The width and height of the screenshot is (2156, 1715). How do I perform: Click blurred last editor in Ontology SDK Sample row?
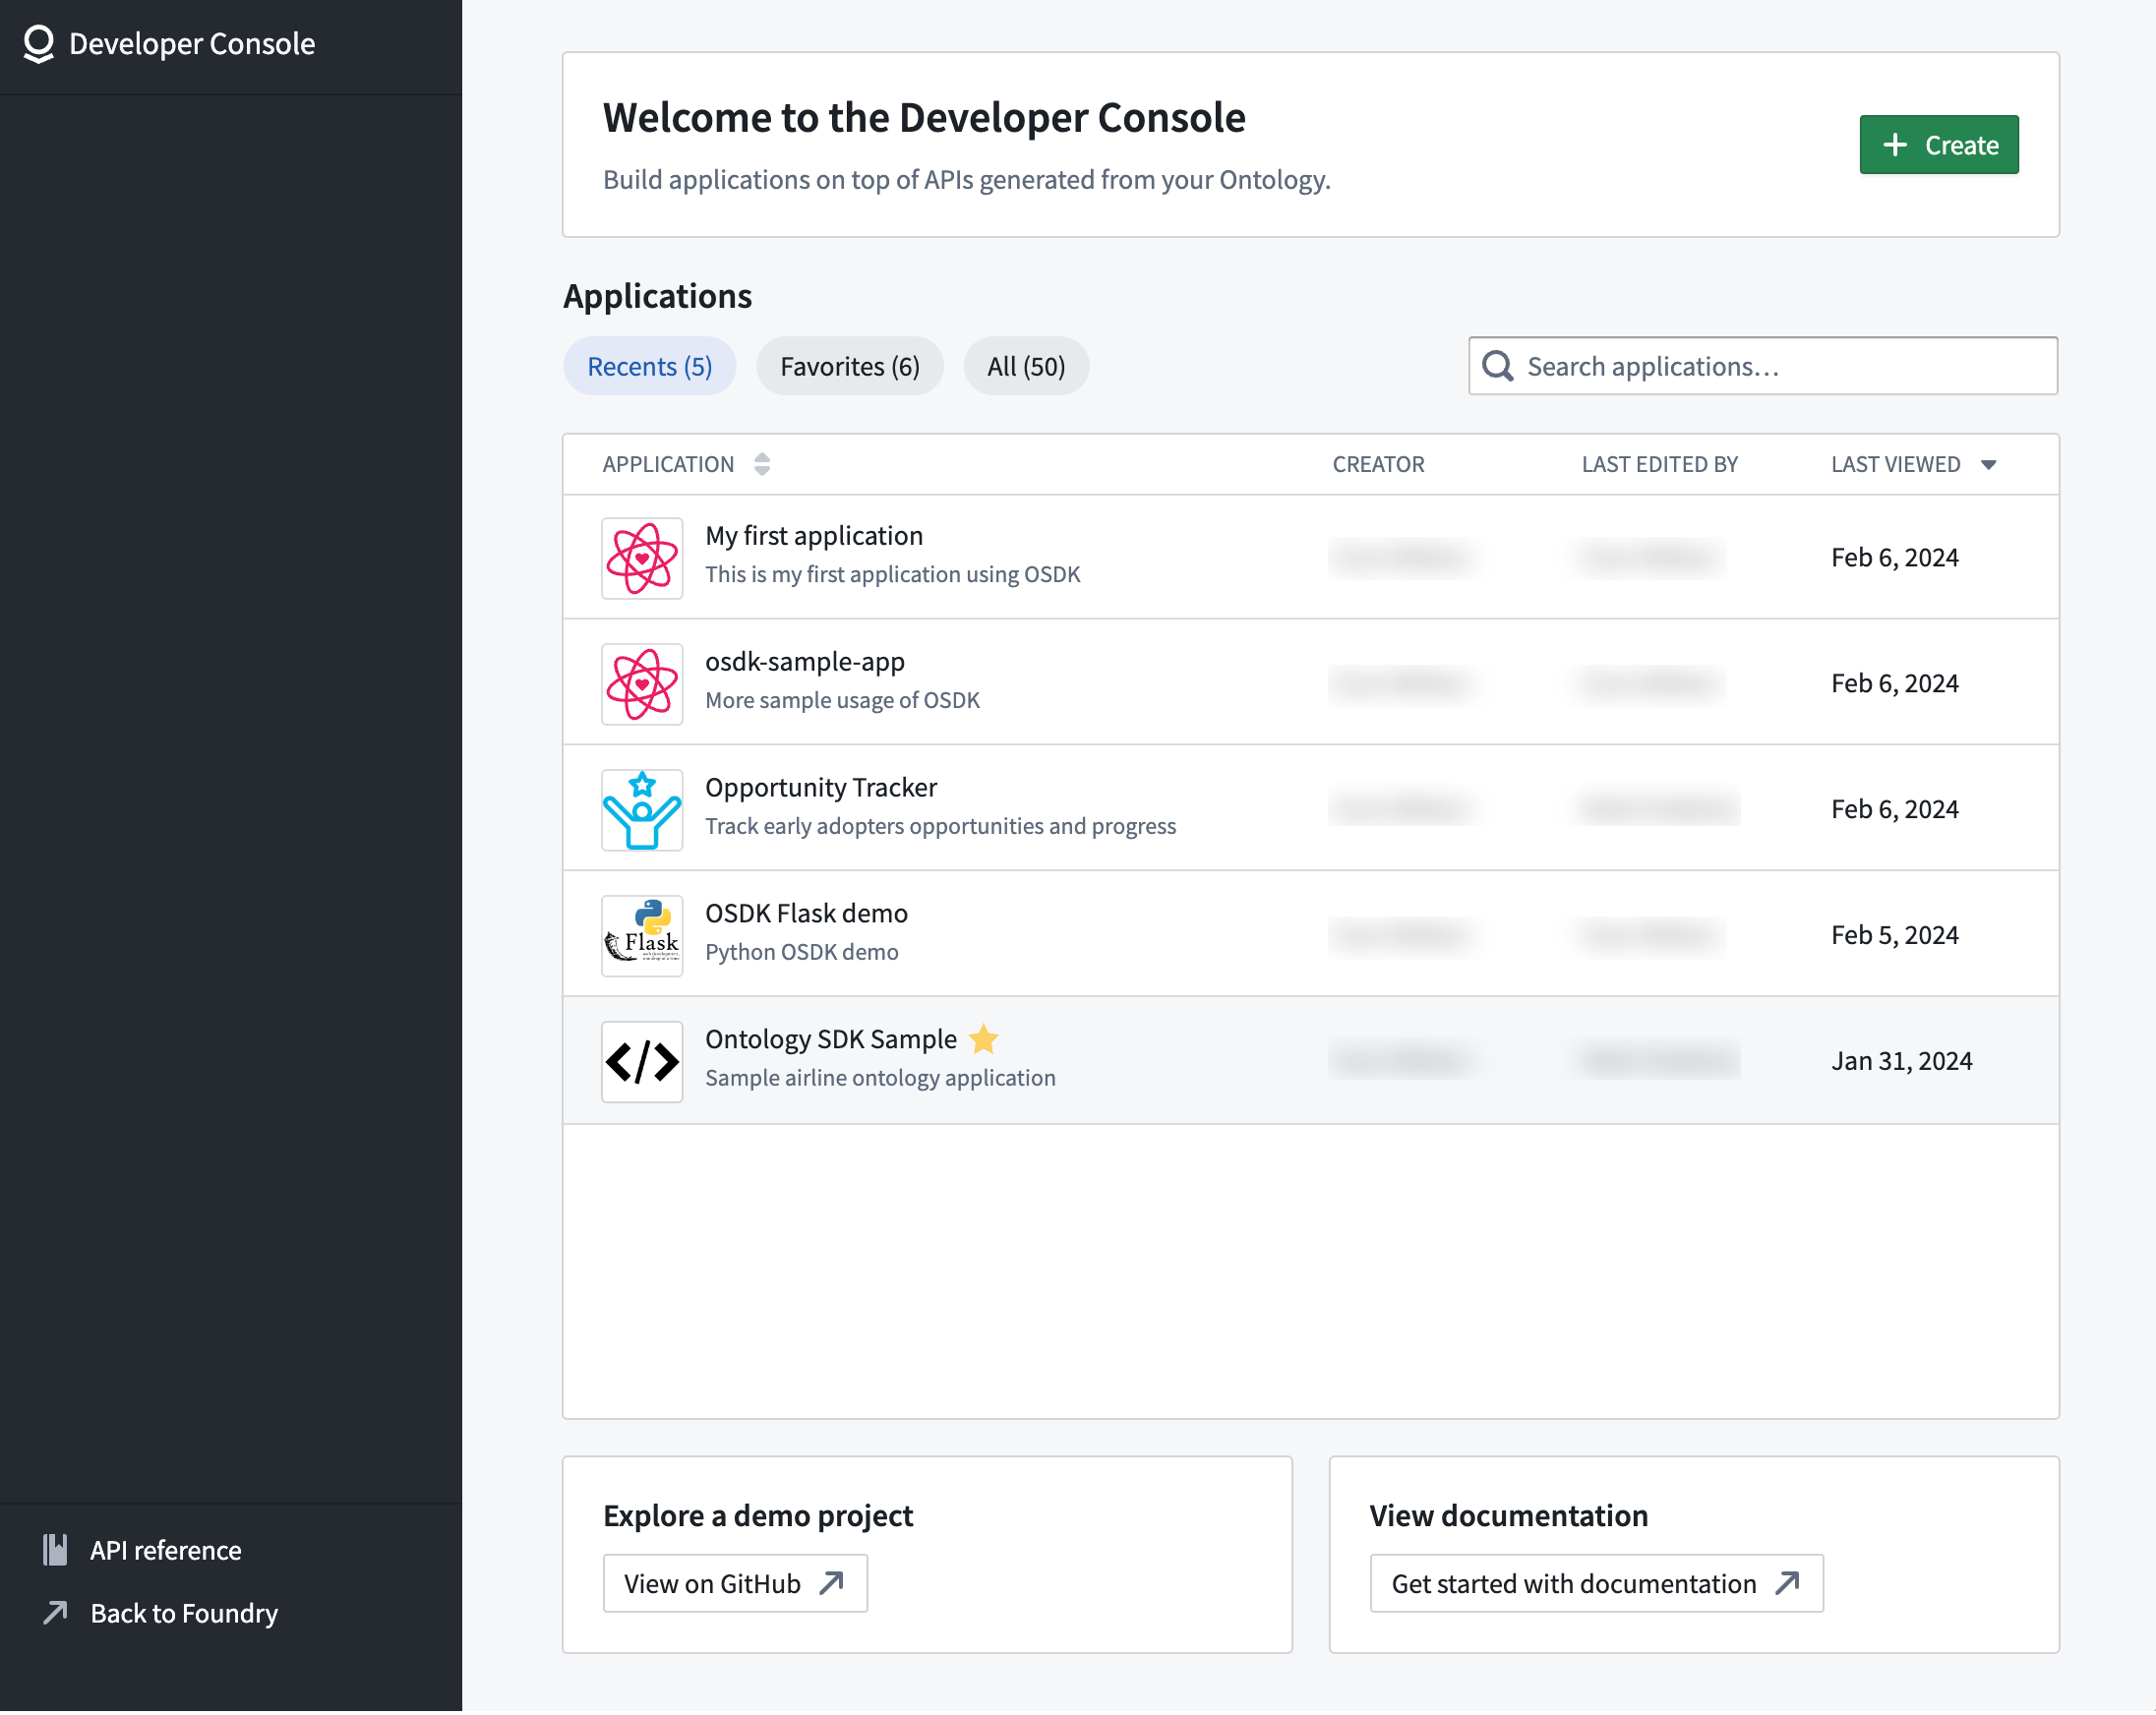[x=1660, y=1062]
